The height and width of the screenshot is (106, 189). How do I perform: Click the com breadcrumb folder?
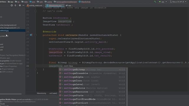[x=40, y=2]
